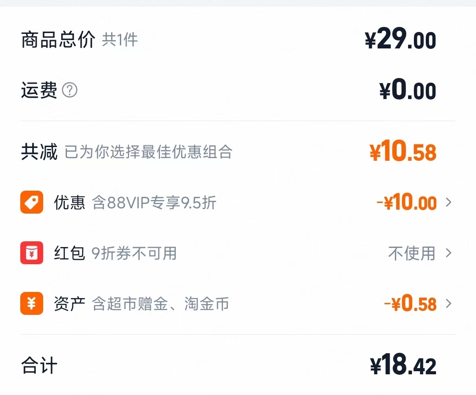Open the 不使用 red packet selection
The width and height of the screenshot is (476, 395).
413,253
